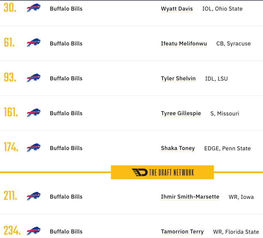Click The Draft Network banner logo

tap(162, 172)
